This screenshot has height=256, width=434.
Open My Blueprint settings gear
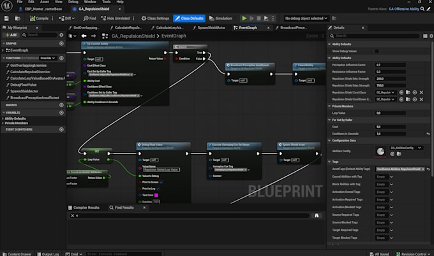tap(61, 35)
